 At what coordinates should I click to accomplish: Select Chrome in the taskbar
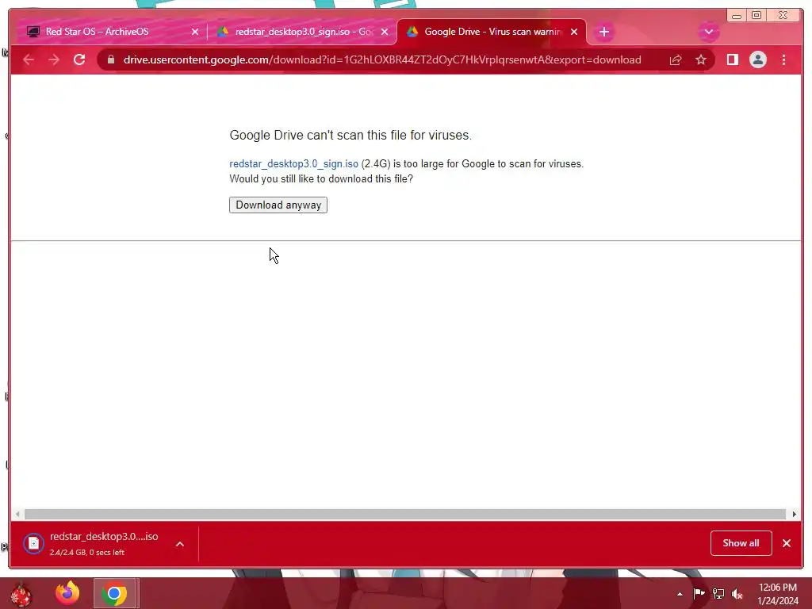click(114, 593)
